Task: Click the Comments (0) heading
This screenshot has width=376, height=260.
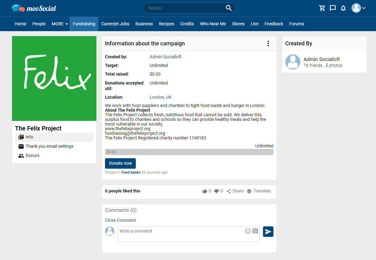Action: 121,210
